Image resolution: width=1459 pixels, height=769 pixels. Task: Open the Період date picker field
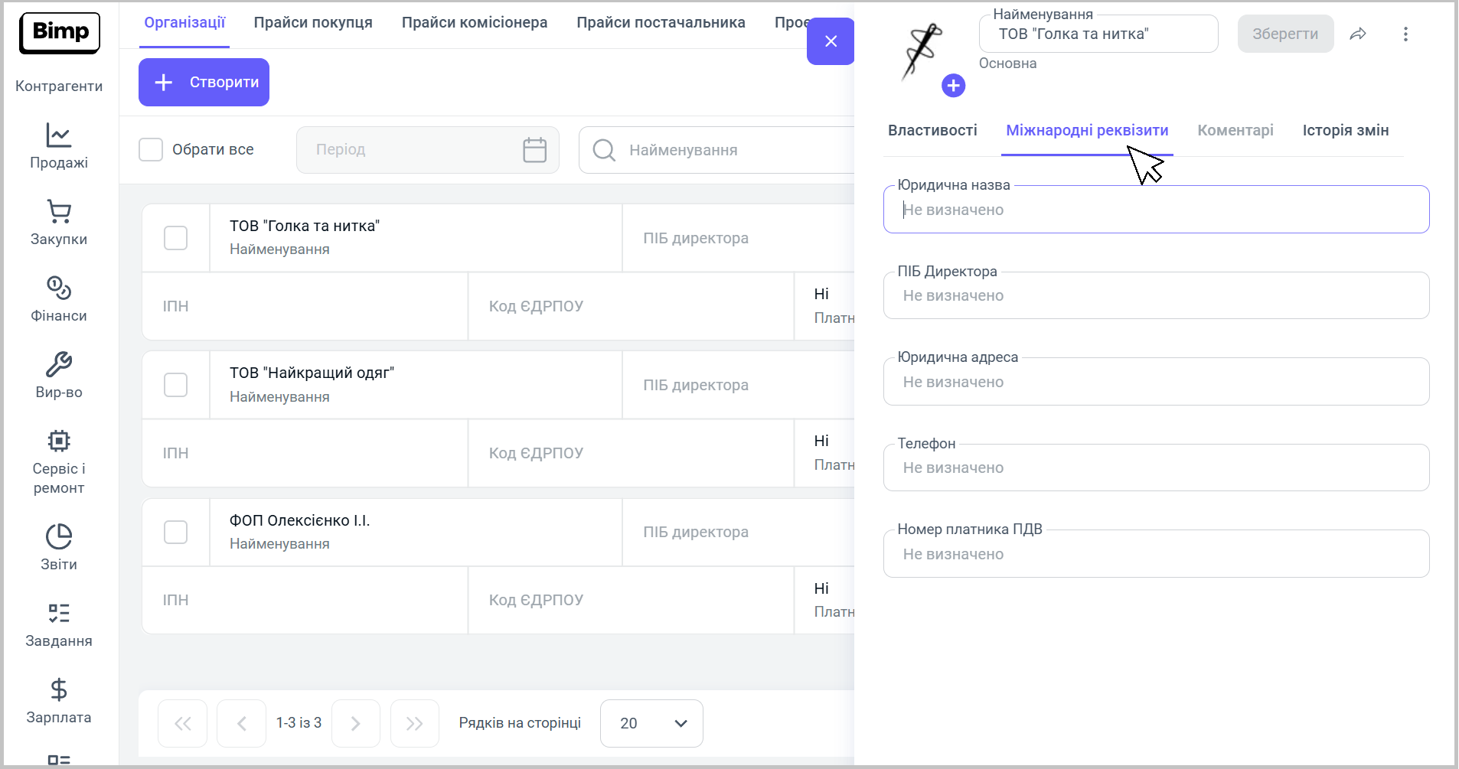click(427, 150)
